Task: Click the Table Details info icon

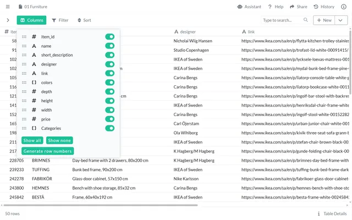Action: pos(319,213)
